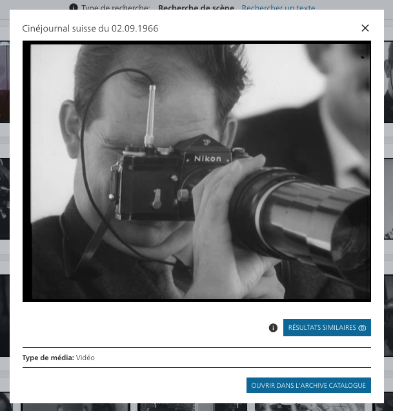
Task: Click the Nikon photographer video still
Action: (x=197, y=171)
